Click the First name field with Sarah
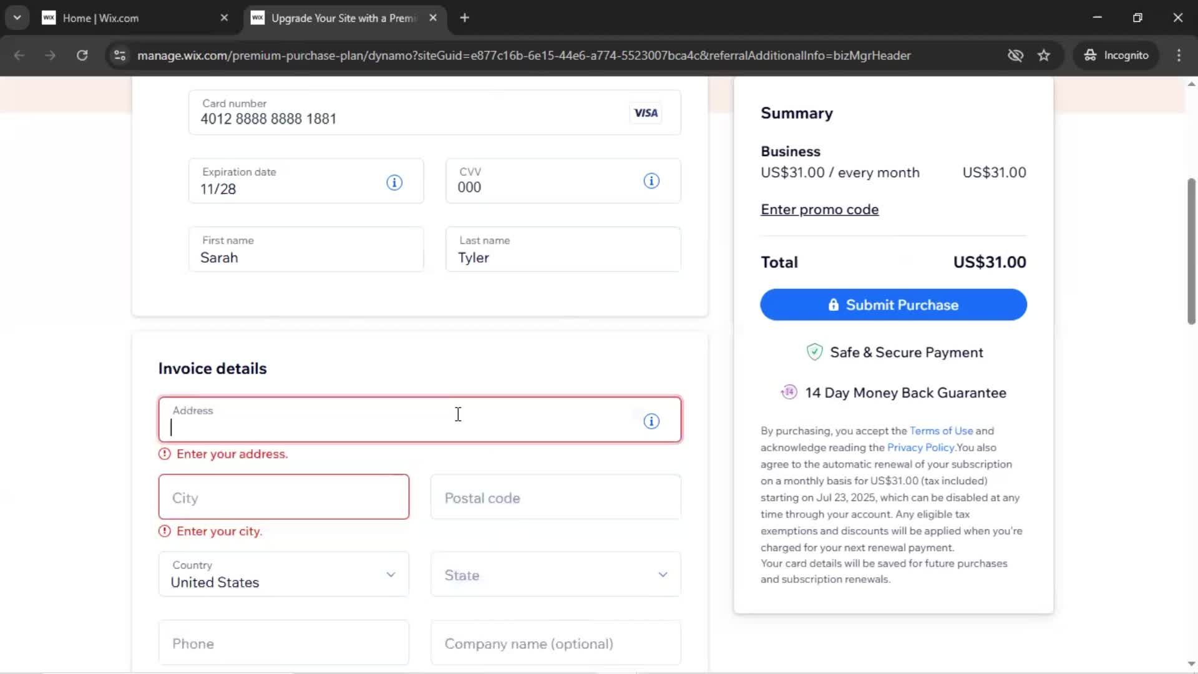This screenshot has height=674, width=1198. 306,250
